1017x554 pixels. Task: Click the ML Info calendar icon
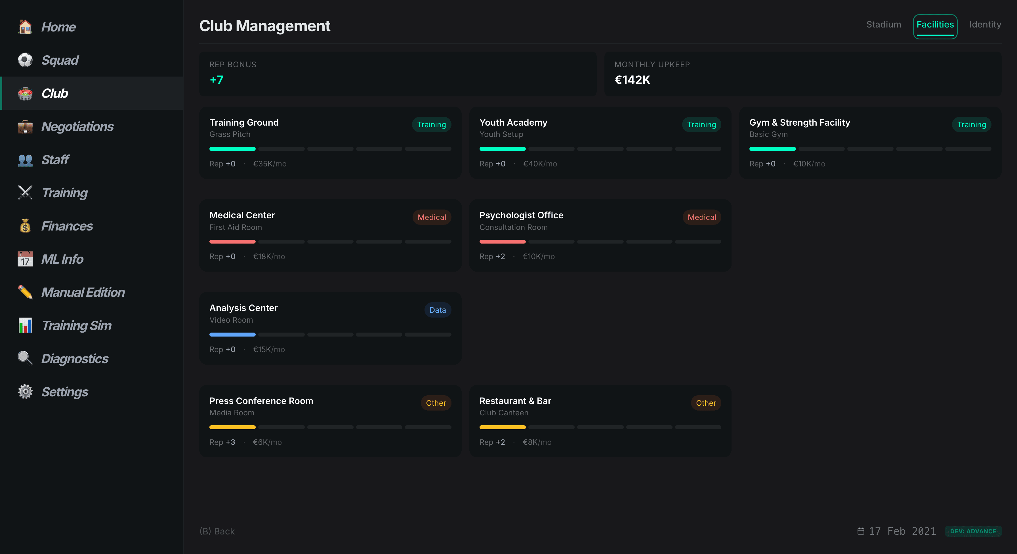[x=25, y=259]
